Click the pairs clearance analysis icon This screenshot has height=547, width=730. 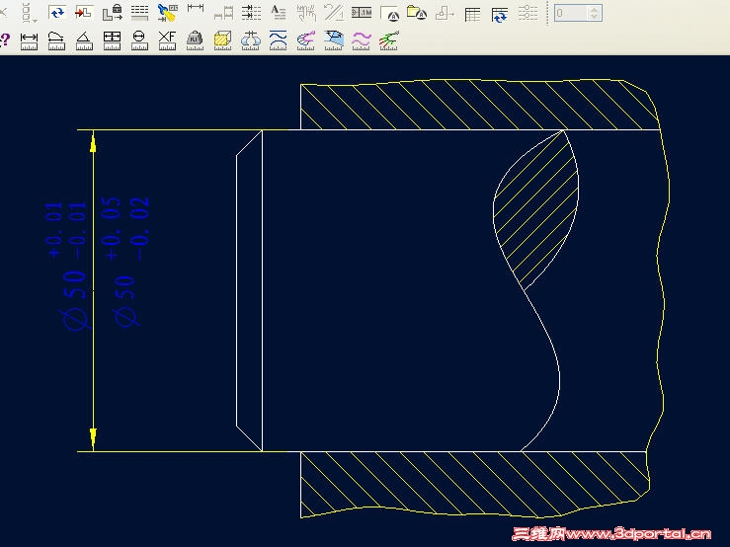click(x=251, y=40)
